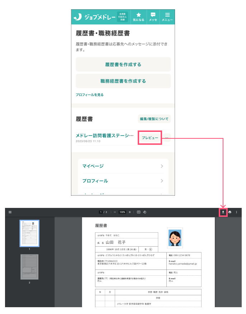Select the page 2 thumbnail
The width and height of the screenshot is (246, 314).
(x=29, y=267)
